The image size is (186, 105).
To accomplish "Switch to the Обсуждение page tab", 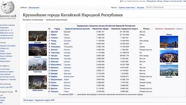I will tap(34, 8).
